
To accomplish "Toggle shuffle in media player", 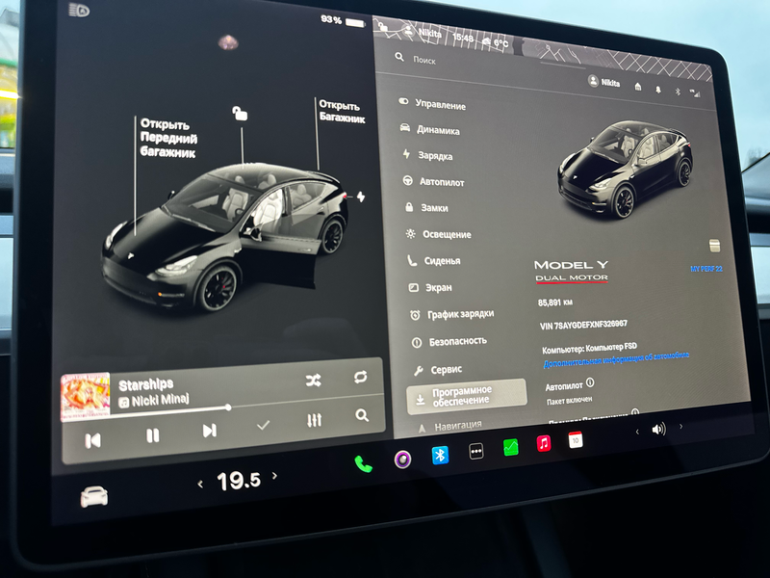I will (x=314, y=380).
